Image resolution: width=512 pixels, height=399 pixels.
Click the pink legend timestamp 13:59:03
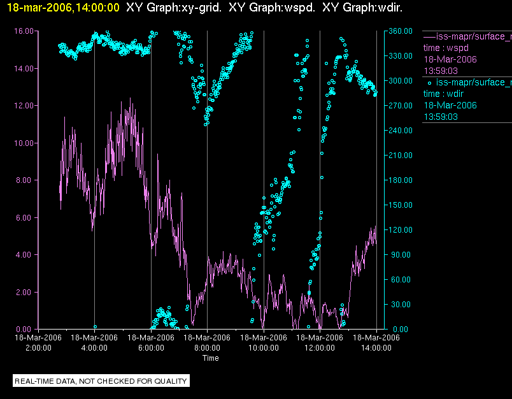tap(441, 71)
